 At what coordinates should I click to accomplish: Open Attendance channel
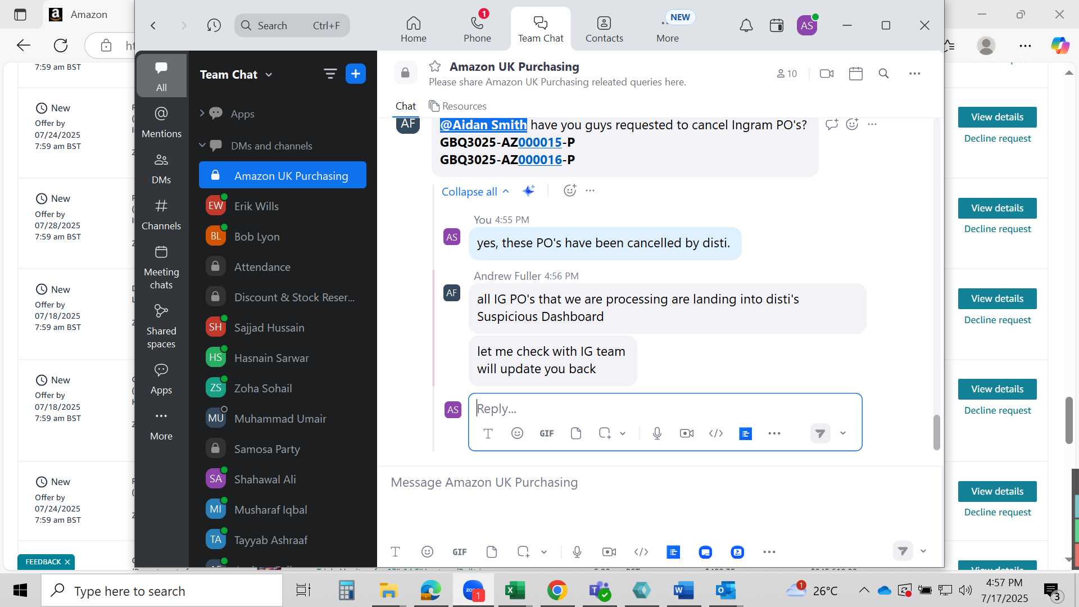point(283,267)
